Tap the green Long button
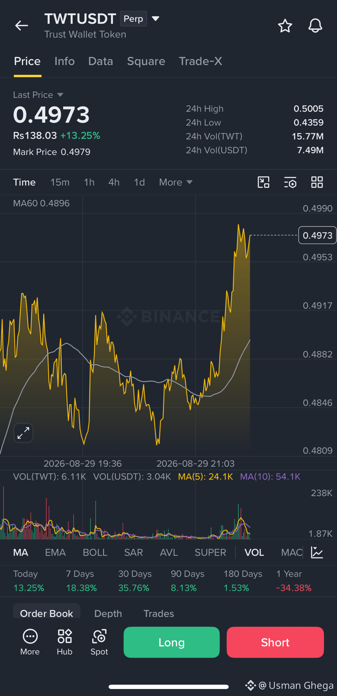This screenshot has height=696, width=337. pyautogui.click(x=171, y=642)
